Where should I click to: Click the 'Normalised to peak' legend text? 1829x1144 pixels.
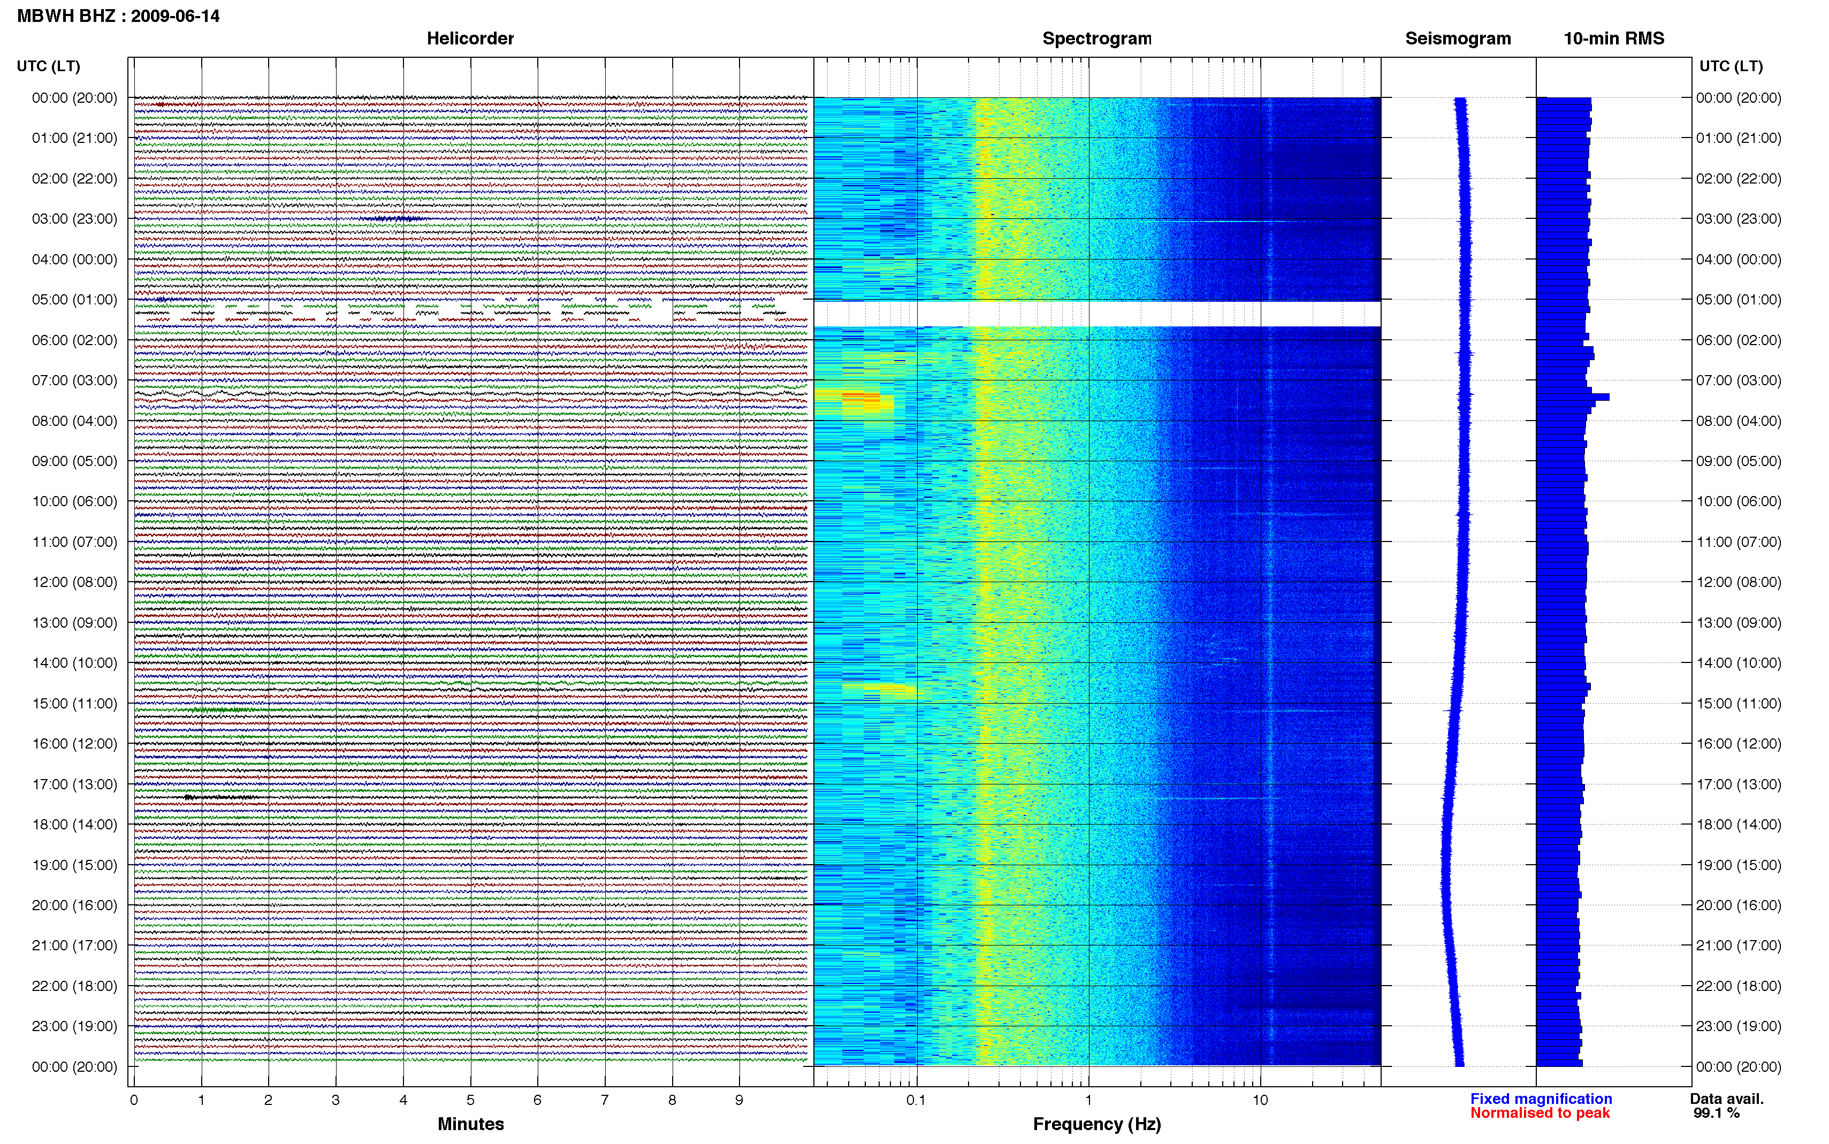(x=1540, y=1113)
